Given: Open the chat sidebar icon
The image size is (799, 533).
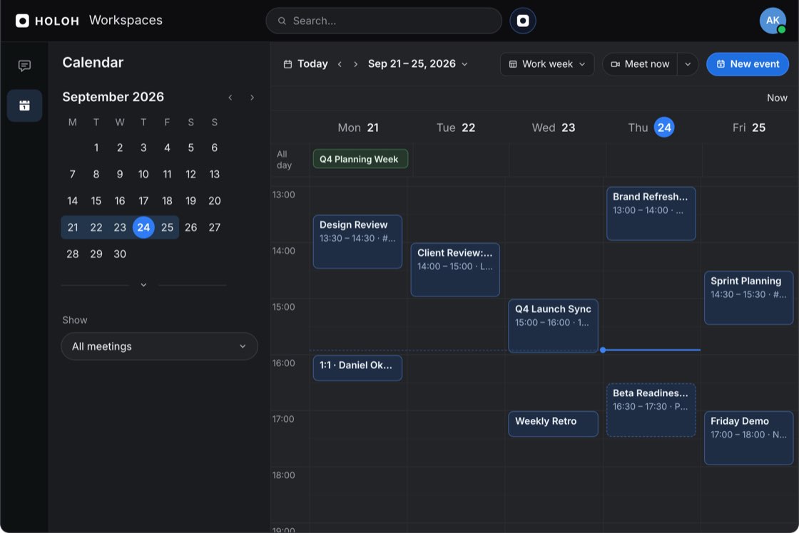Looking at the screenshot, I should point(24,66).
